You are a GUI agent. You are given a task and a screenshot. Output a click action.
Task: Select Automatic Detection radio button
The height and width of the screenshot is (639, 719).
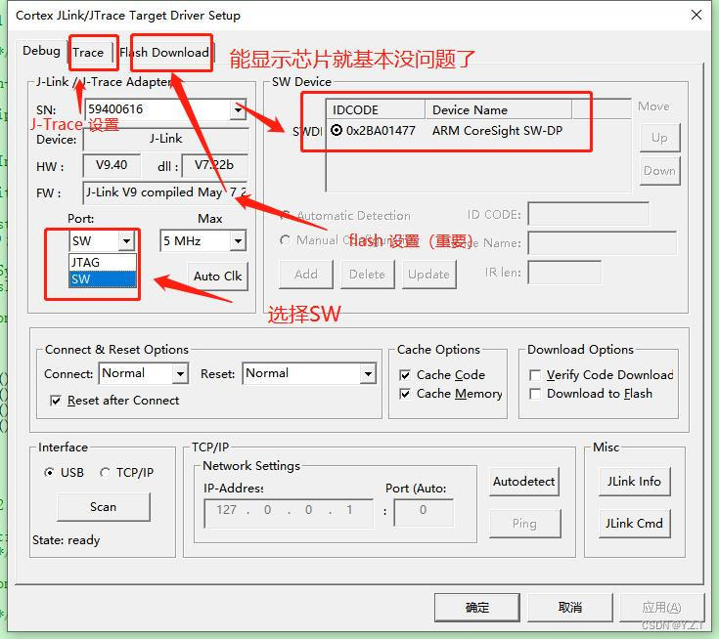tap(286, 215)
